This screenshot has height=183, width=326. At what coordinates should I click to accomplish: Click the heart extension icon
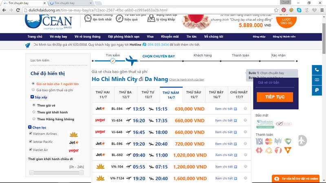pyautogui.click(x=314, y=10)
